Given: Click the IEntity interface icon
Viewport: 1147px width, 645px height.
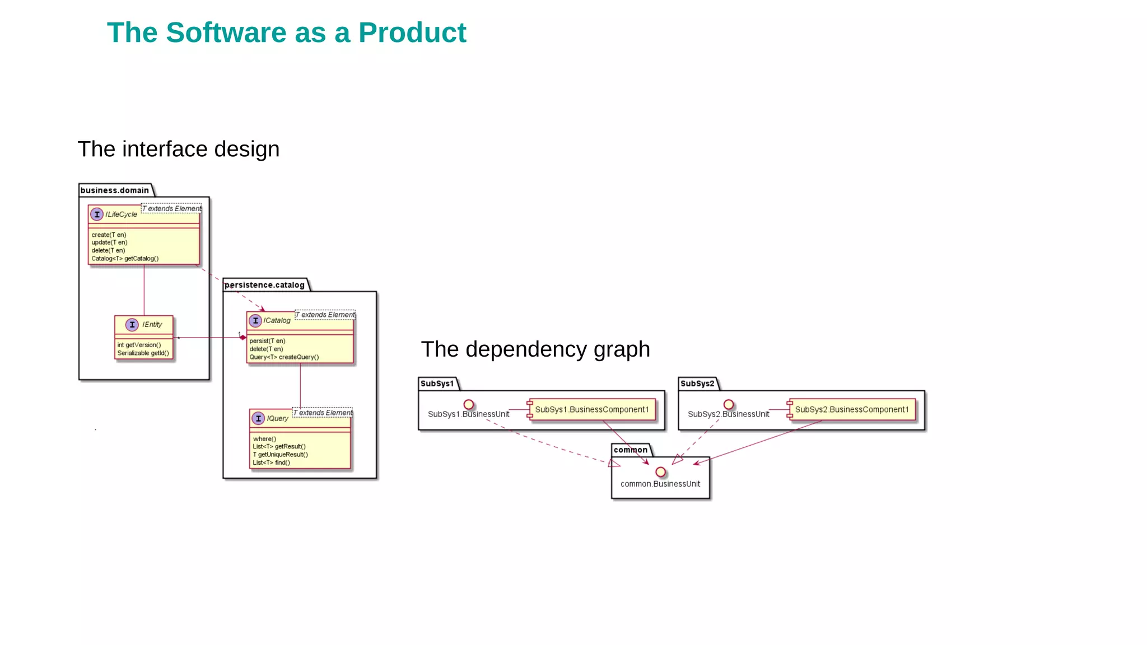Looking at the screenshot, I should 132,325.
